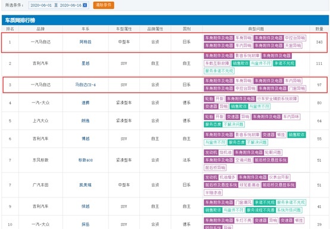This screenshot has width=330, height=229.
Task: Open the 博越 car series link
Action: click(85, 139)
